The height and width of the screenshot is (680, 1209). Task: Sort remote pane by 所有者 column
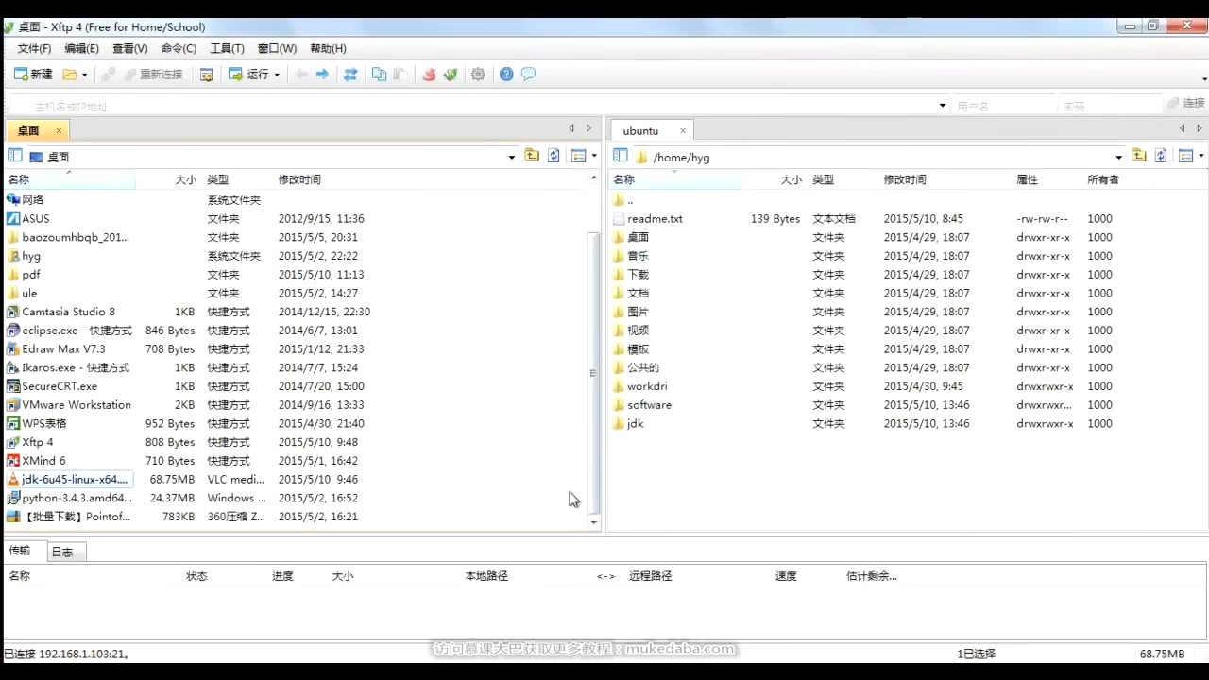coord(1103,179)
